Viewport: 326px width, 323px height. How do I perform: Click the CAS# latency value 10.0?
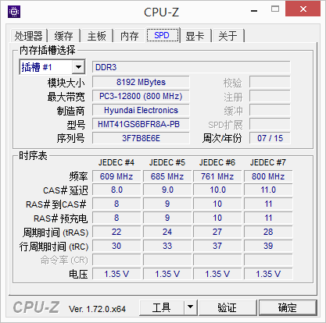point(217,190)
